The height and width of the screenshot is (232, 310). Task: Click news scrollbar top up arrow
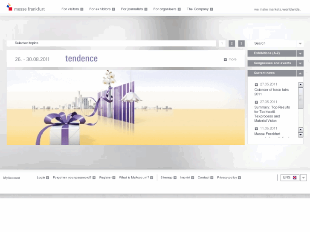pos(301,85)
